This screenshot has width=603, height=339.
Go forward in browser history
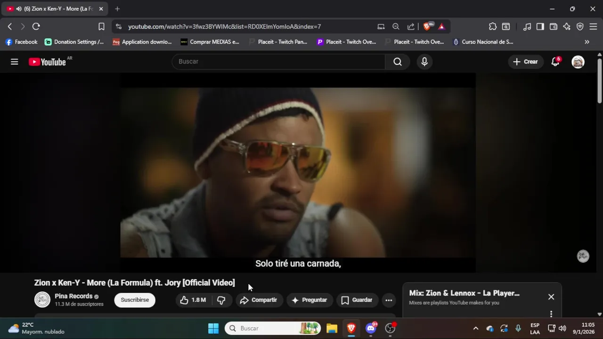tap(23, 26)
